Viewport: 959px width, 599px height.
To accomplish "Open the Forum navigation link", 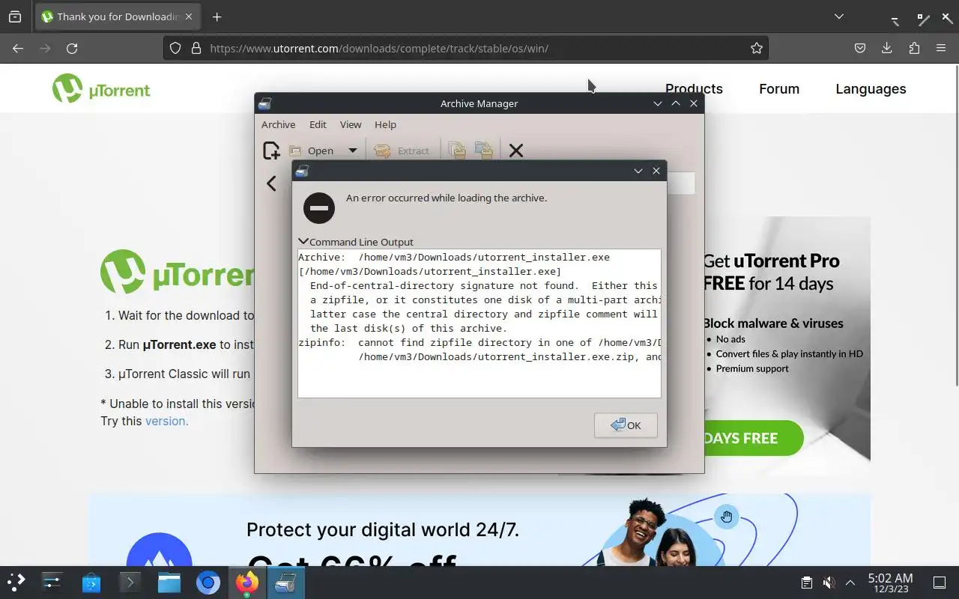I will tap(779, 88).
